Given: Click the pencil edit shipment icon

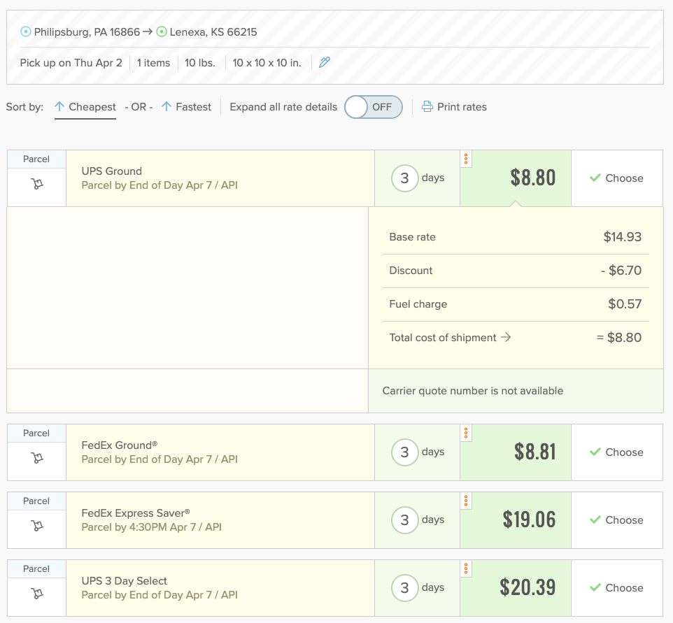Looking at the screenshot, I should coord(325,63).
